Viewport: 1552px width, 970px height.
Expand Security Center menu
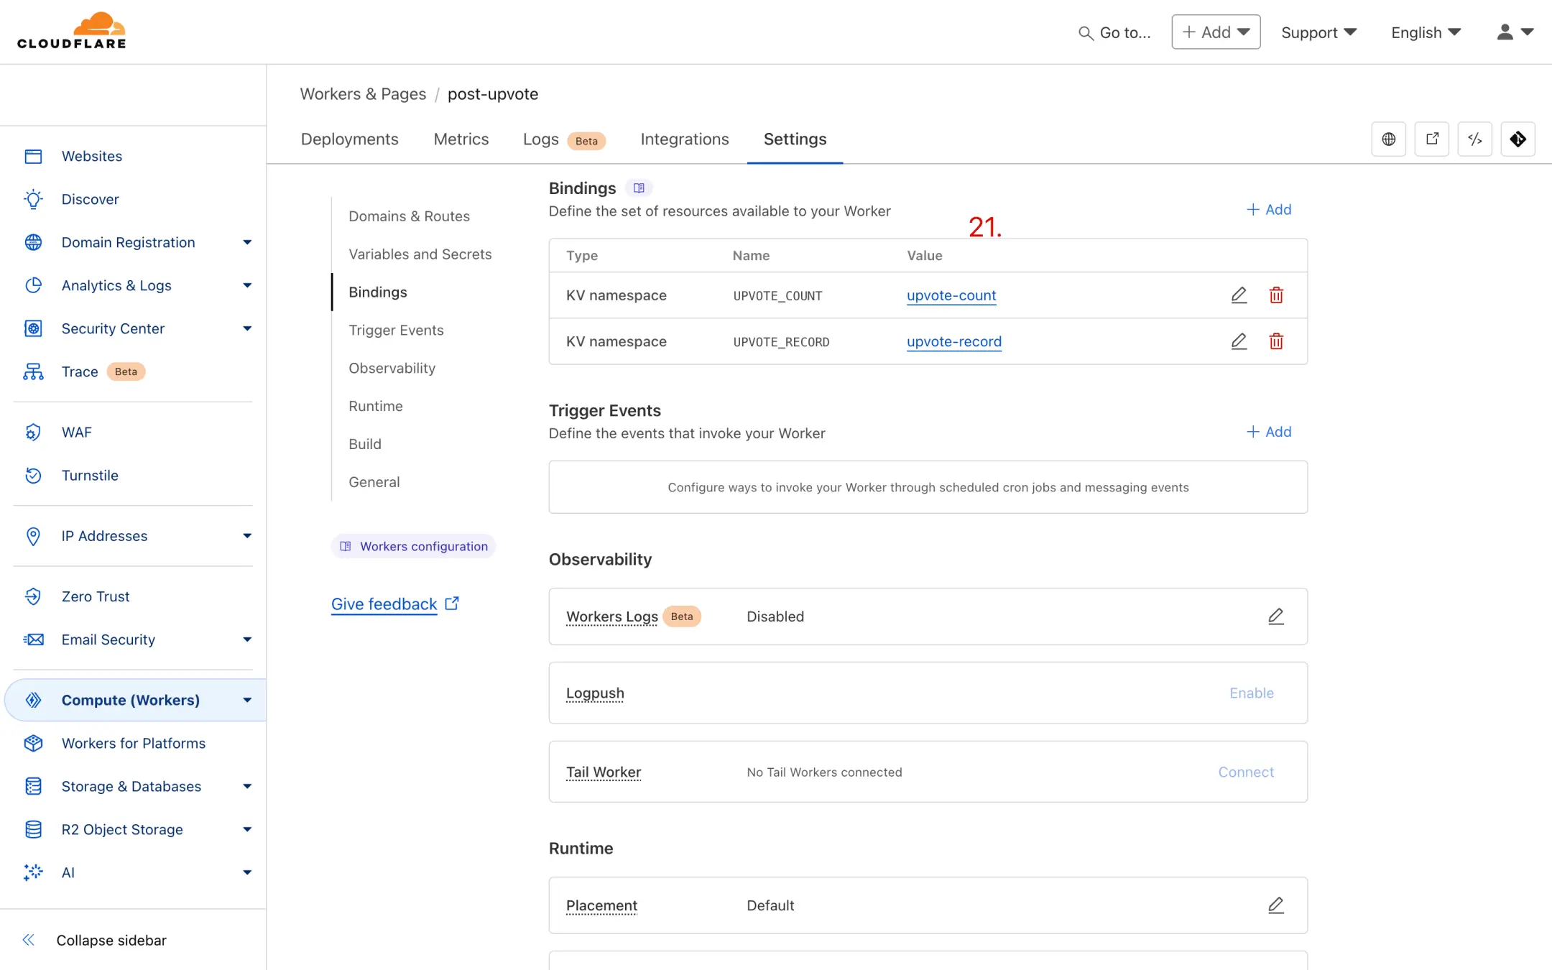[x=247, y=329]
